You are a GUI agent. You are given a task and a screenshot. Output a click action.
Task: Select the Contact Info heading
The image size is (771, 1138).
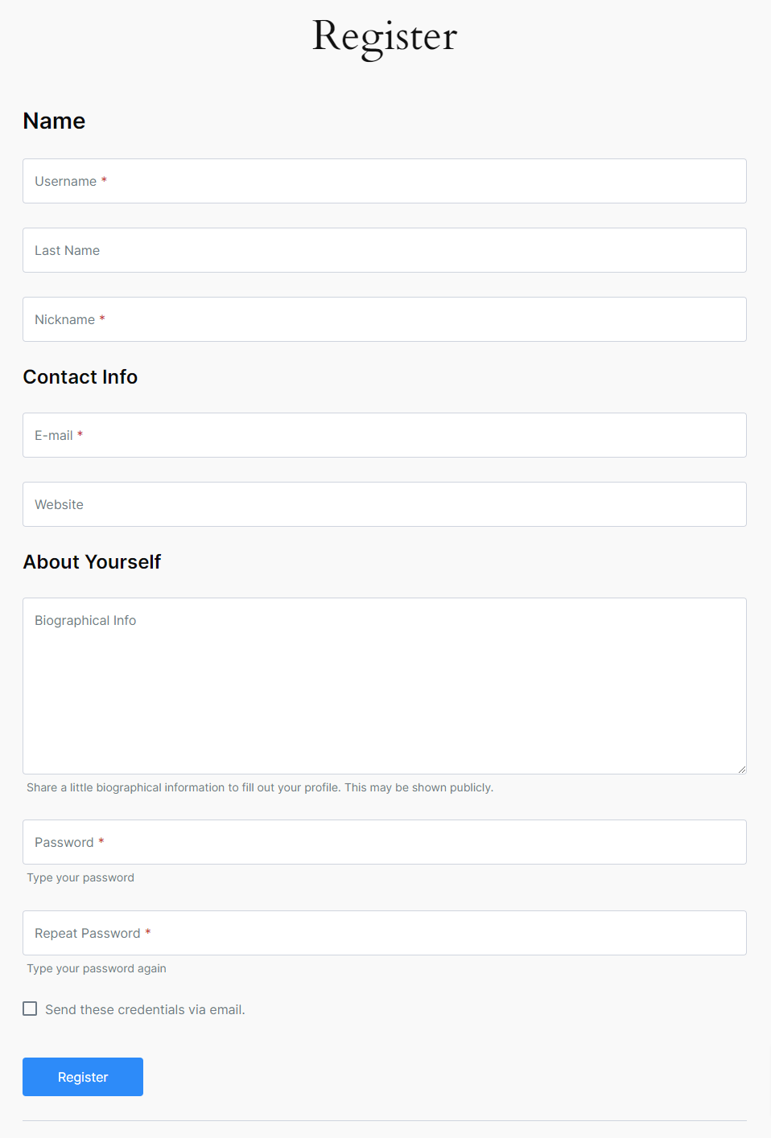[x=80, y=377]
